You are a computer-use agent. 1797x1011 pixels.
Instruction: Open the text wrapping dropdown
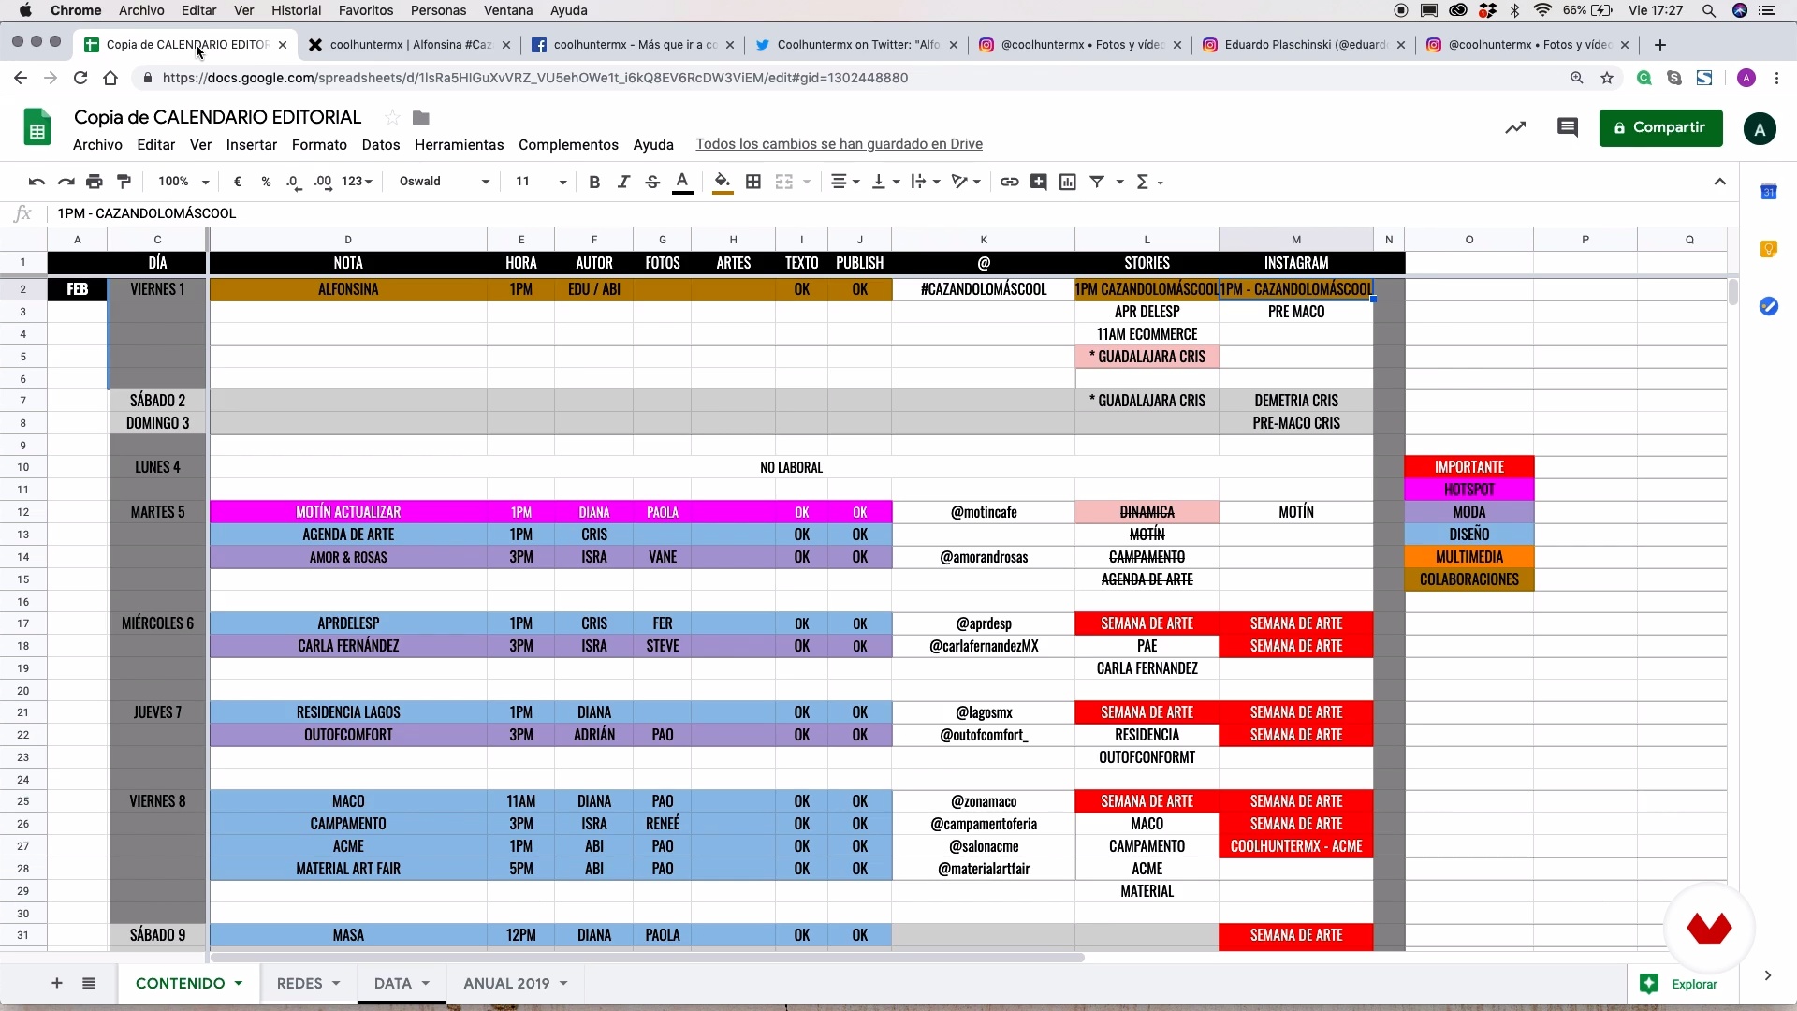(926, 182)
